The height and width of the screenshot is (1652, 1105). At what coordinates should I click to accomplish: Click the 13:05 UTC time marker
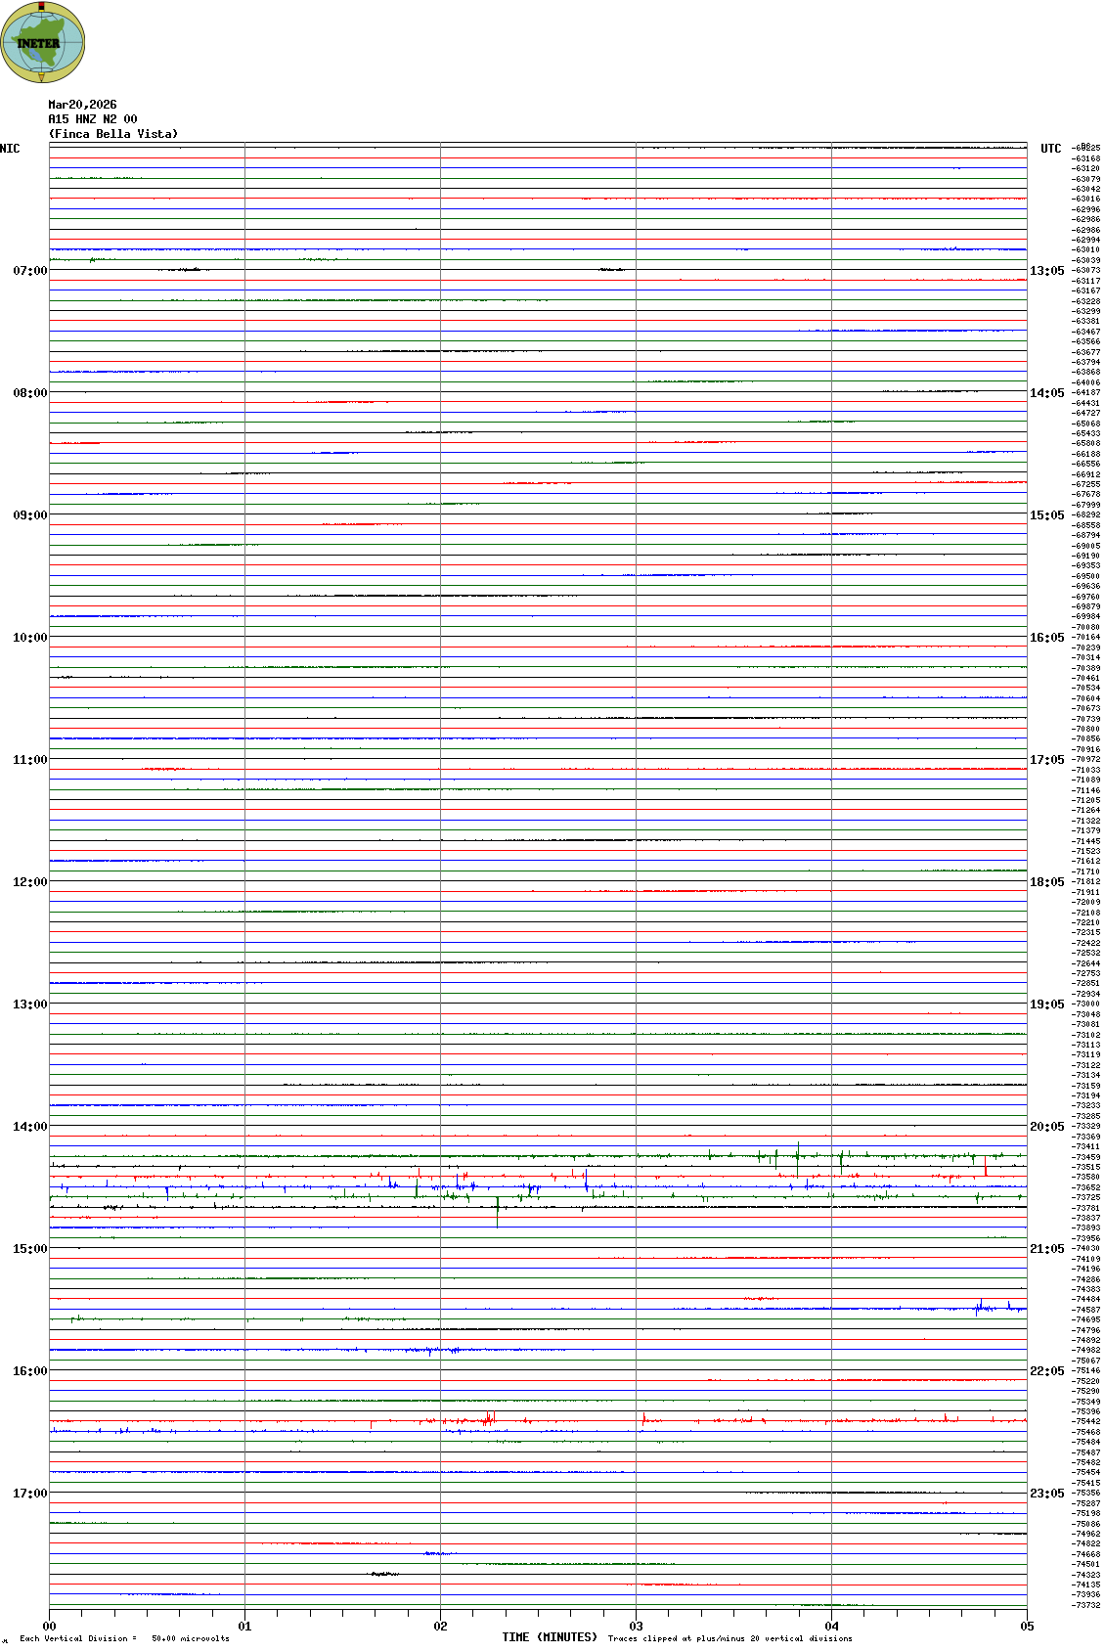(1046, 271)
